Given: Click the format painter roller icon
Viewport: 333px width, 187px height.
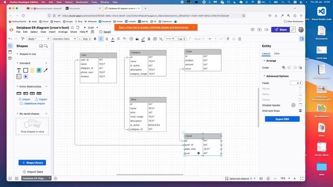Looking at the screenshot, I should (x=22, y=39).
